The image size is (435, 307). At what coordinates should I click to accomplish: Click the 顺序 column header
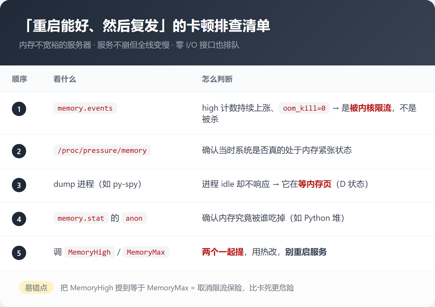point(20,79)
